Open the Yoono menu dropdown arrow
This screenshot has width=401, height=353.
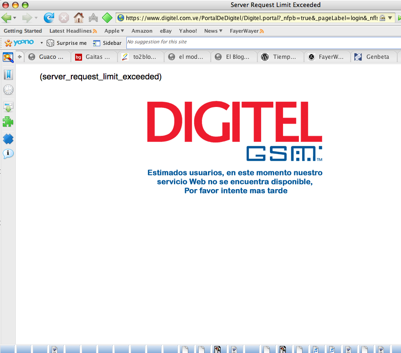tap(41, 43)
